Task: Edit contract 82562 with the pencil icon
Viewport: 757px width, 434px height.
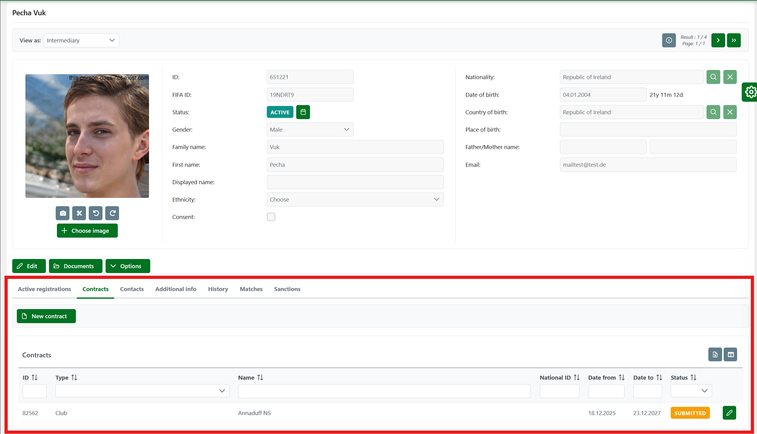Action: (x=729, y=413)
